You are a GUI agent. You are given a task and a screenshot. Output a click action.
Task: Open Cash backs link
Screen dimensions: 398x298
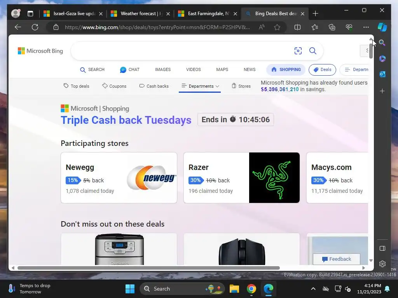[x=154, y=86]
